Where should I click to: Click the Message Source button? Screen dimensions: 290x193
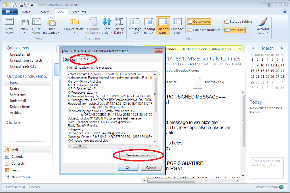(x=138, y=156)
